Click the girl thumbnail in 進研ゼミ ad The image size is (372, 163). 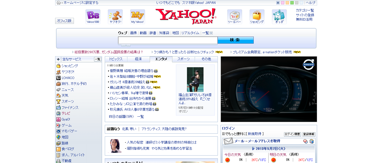tap(115, 146)
